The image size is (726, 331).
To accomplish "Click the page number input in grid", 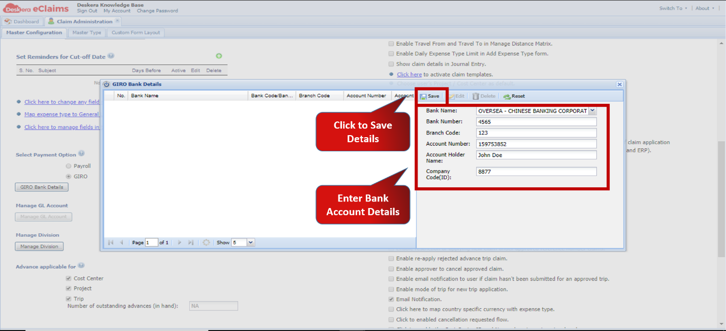I will pyautogui.click(x=151, y=243).
